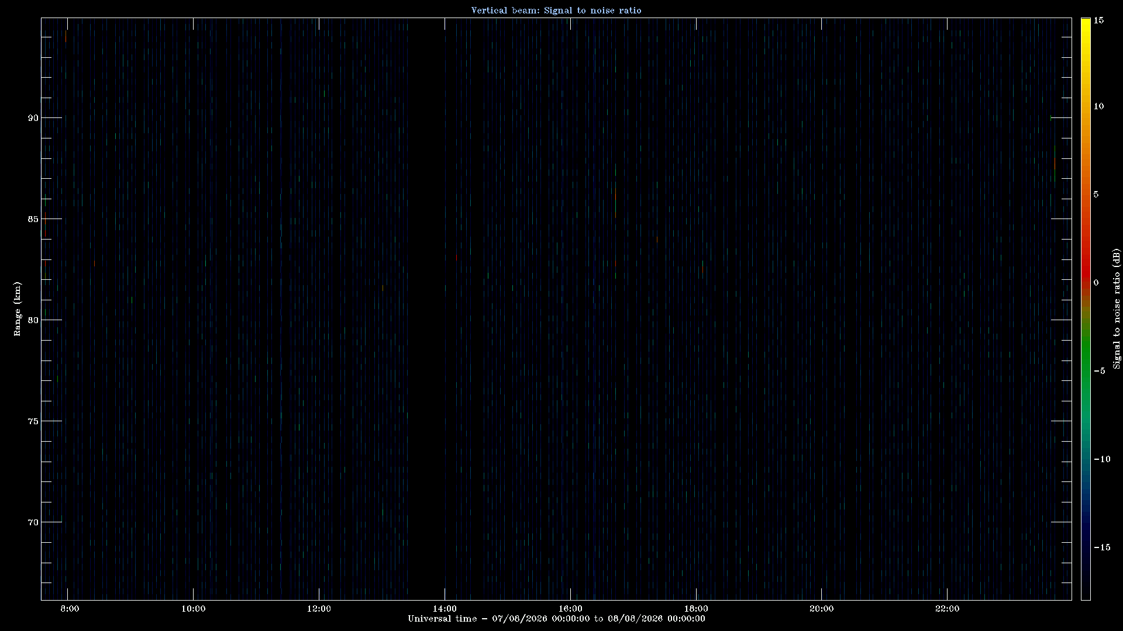Select the 8:00 time axis label

(x=70, y=609)
